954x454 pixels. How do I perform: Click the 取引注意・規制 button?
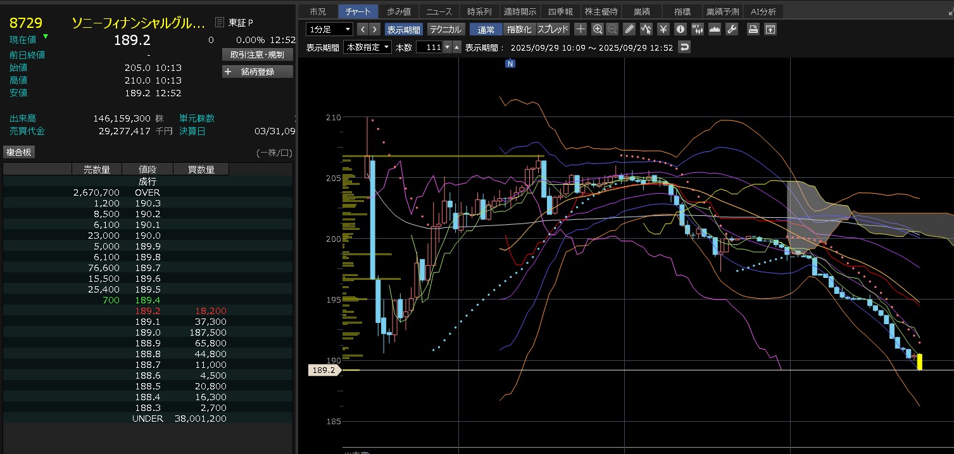[x=257, y=55]
